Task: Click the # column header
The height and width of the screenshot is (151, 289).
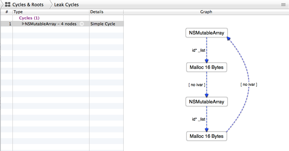Action: [x=7, y=12]
